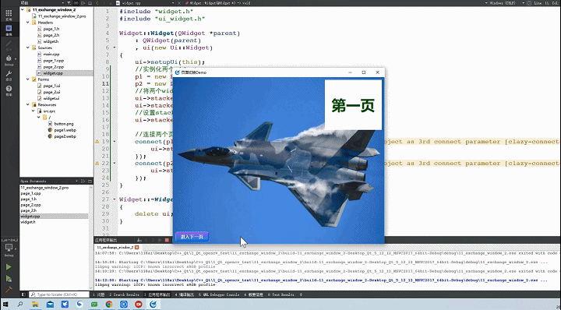Screen dimensions: 561x310
Task: Click the next-page button in the Demo window
Action: point(192,237)
